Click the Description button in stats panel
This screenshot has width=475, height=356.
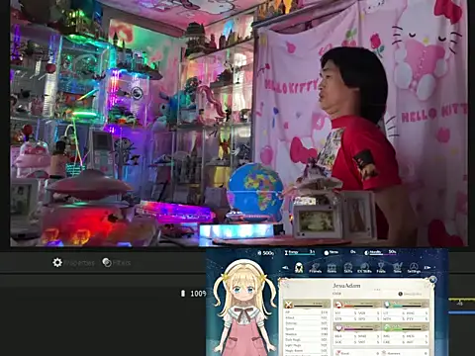pyautogui.click(x=410, y=294)
